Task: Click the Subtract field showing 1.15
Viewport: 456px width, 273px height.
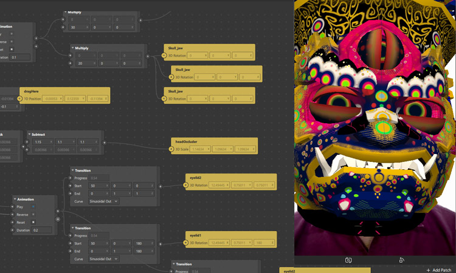Action: tap(43, 142)
